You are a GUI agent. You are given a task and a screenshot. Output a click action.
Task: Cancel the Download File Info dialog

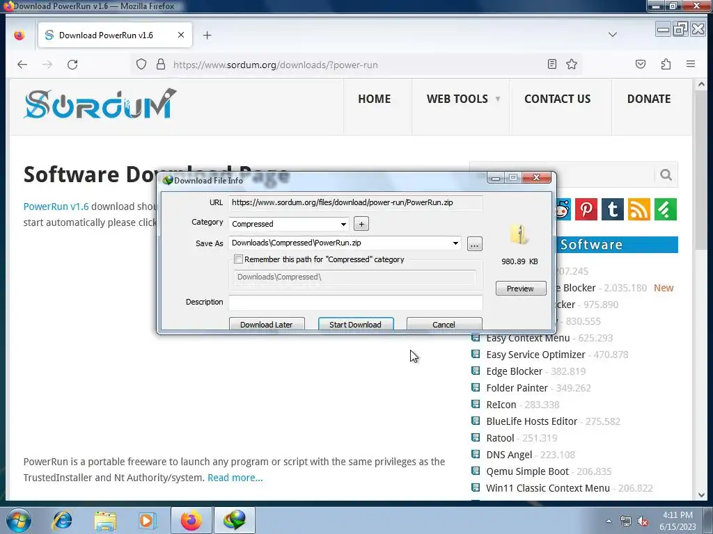[x=444, y=324]
